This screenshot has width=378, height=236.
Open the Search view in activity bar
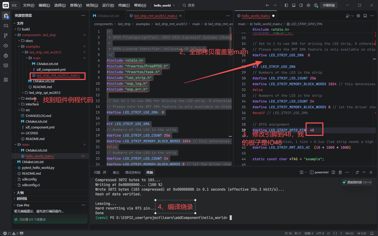[6, 25]
